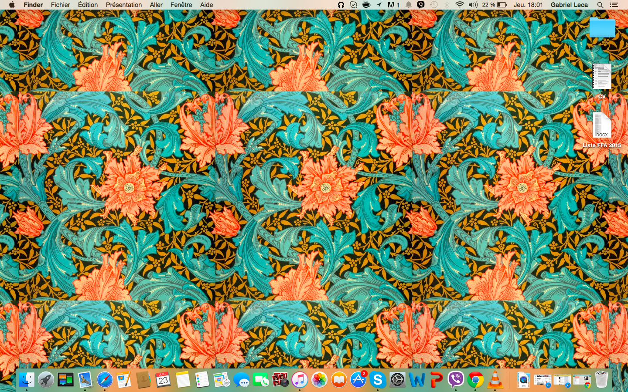The image size is (628, 392).
Task: Open Spotlight search magnifier
Action: (600, 5)
